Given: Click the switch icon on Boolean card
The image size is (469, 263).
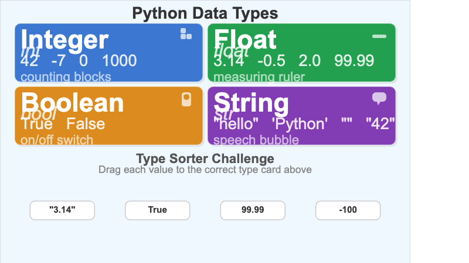Looking at the screenshot, I should pos(186,100).
